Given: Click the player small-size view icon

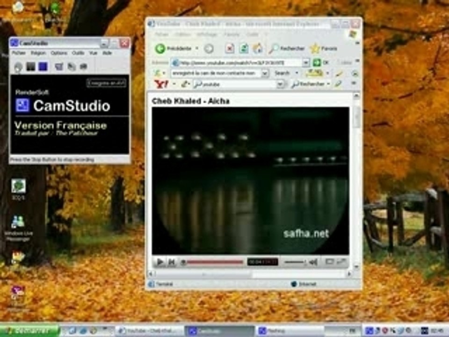Looking at the screenshot, I should click(329, 262).
